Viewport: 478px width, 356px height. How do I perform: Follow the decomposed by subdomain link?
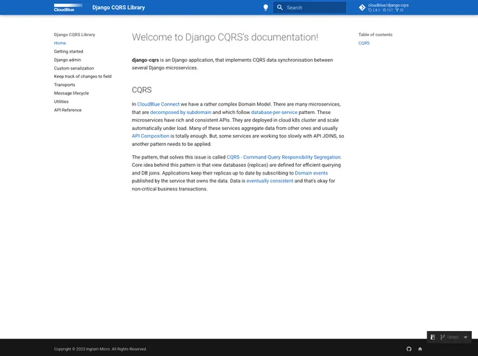pos(181,112)
